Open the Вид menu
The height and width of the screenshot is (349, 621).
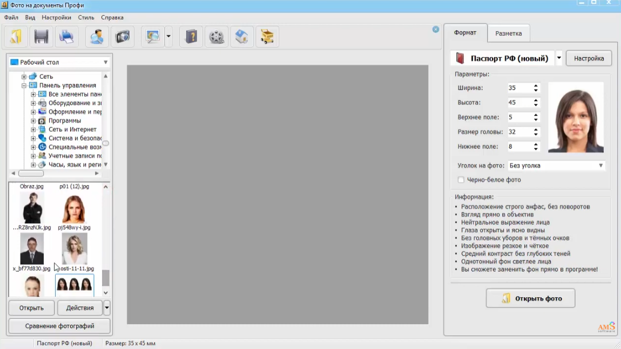coord(30,17)
